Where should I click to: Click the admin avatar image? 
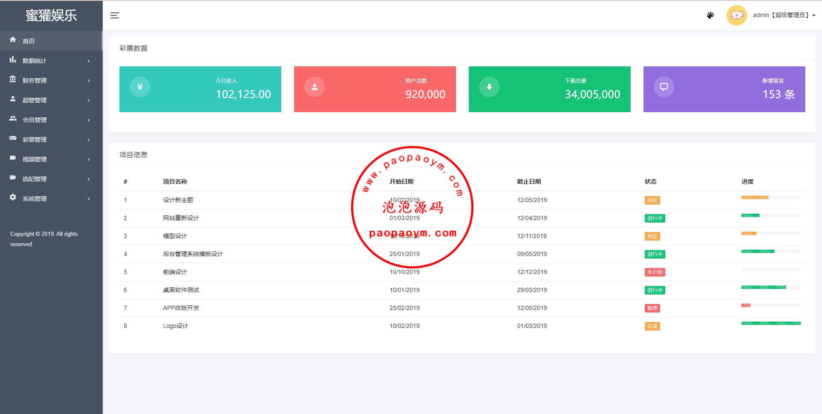click(736, 15)
